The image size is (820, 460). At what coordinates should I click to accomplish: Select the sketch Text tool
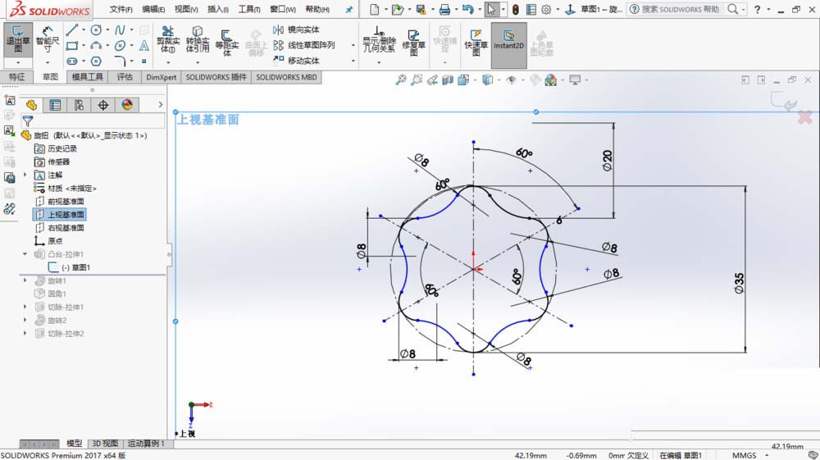coord(143,45)
